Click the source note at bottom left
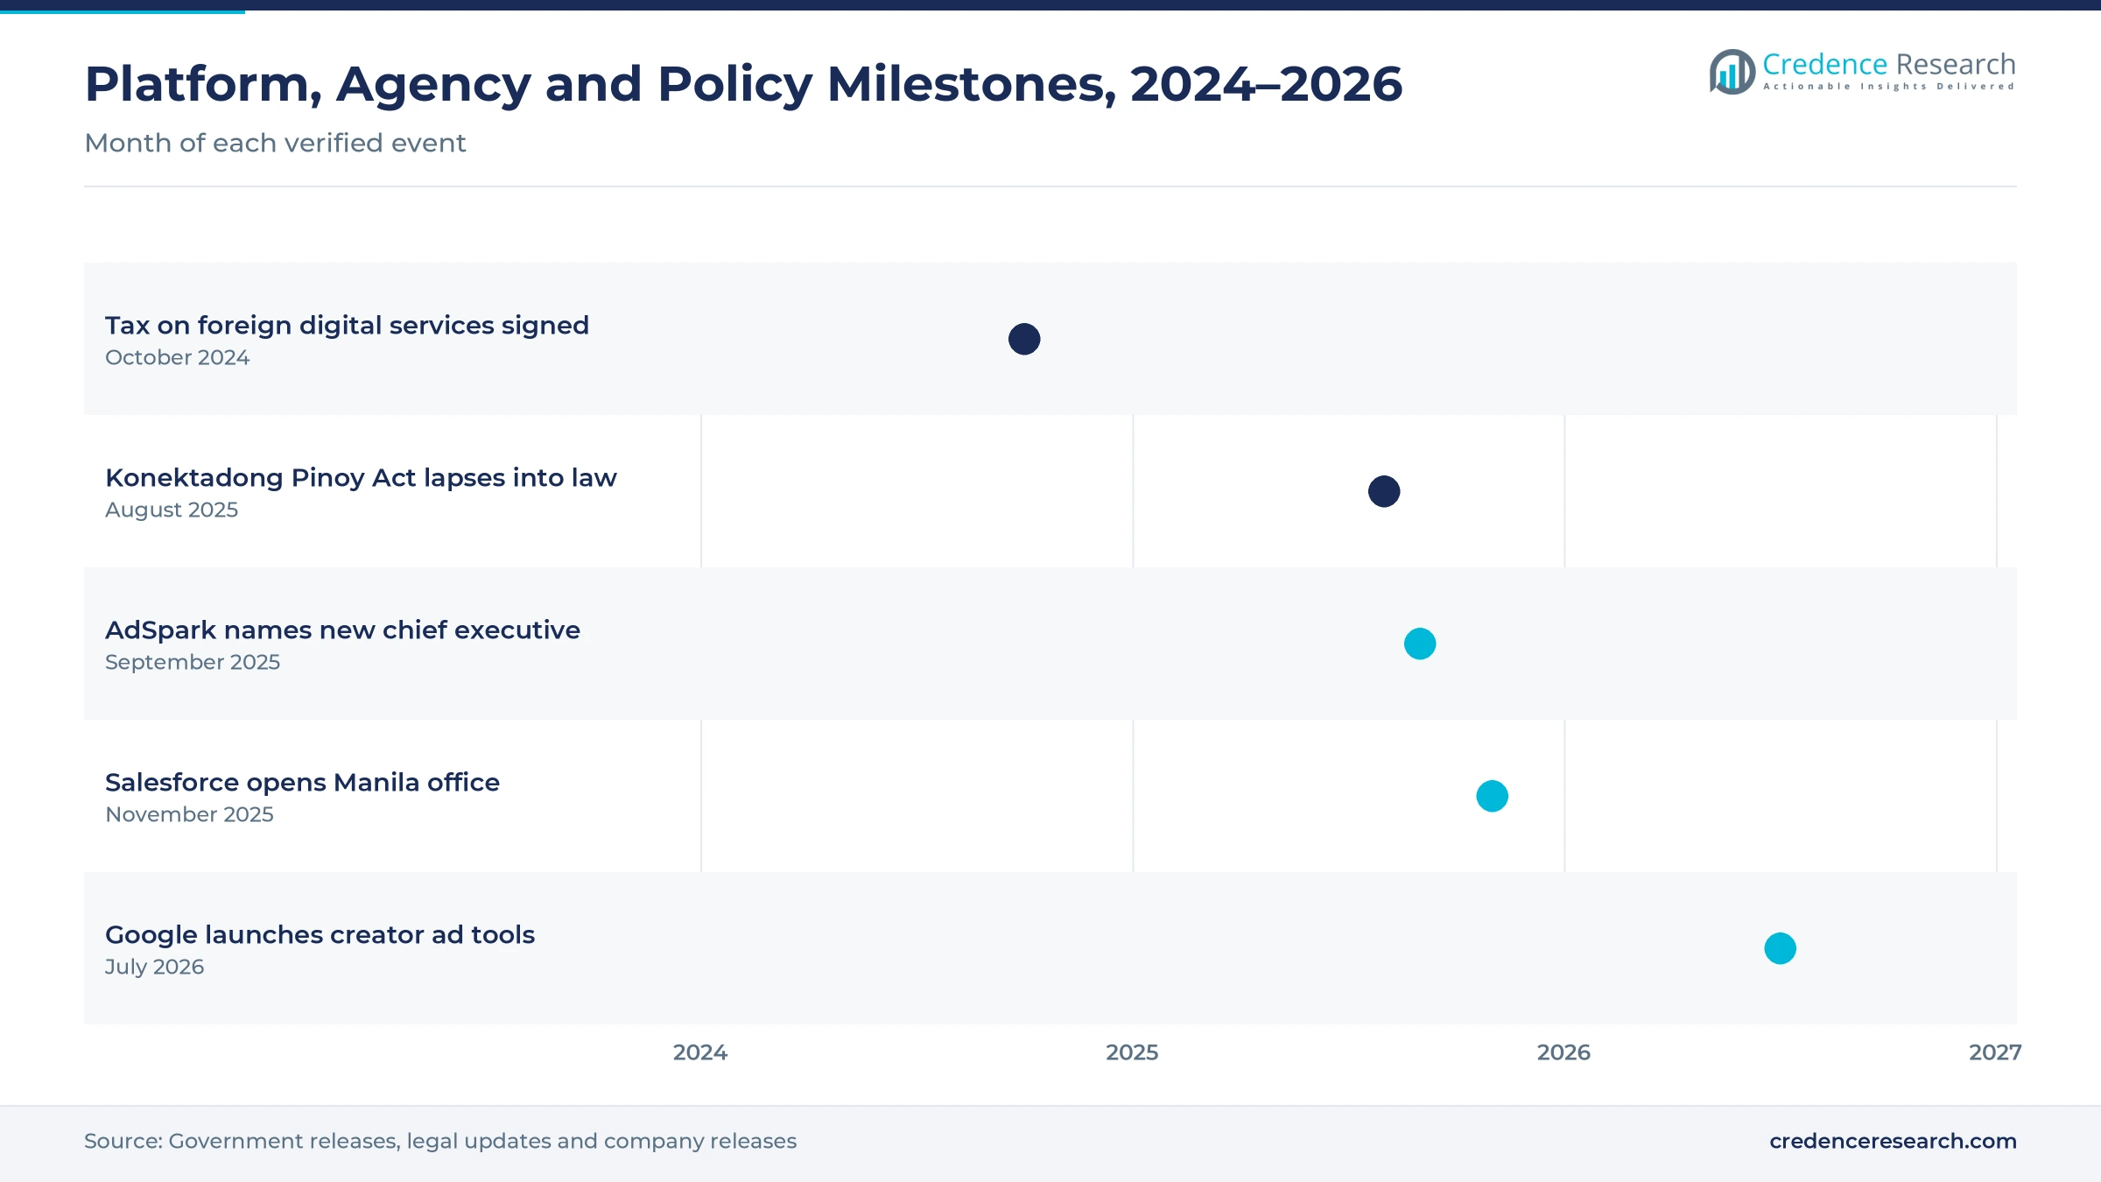Viewport: 2101px width, 1182px height. coord(440,1141)
